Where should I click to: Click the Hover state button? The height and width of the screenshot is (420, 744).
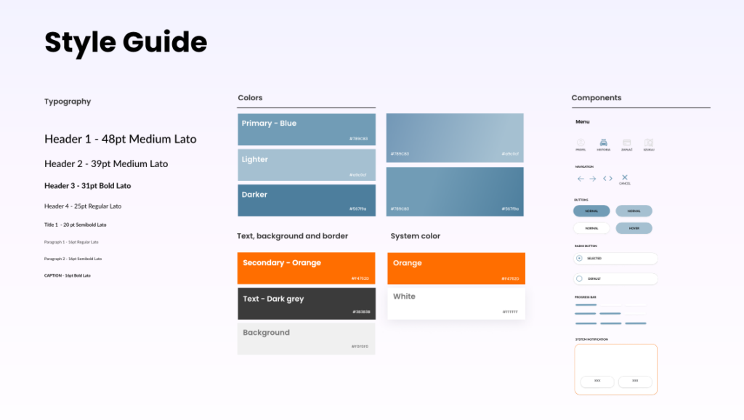point(634,228)
